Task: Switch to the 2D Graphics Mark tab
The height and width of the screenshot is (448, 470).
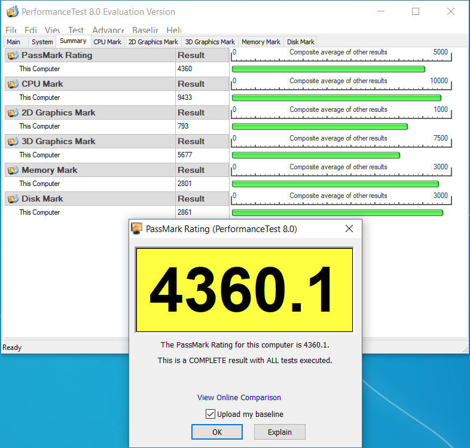Action: coord(153,42)
